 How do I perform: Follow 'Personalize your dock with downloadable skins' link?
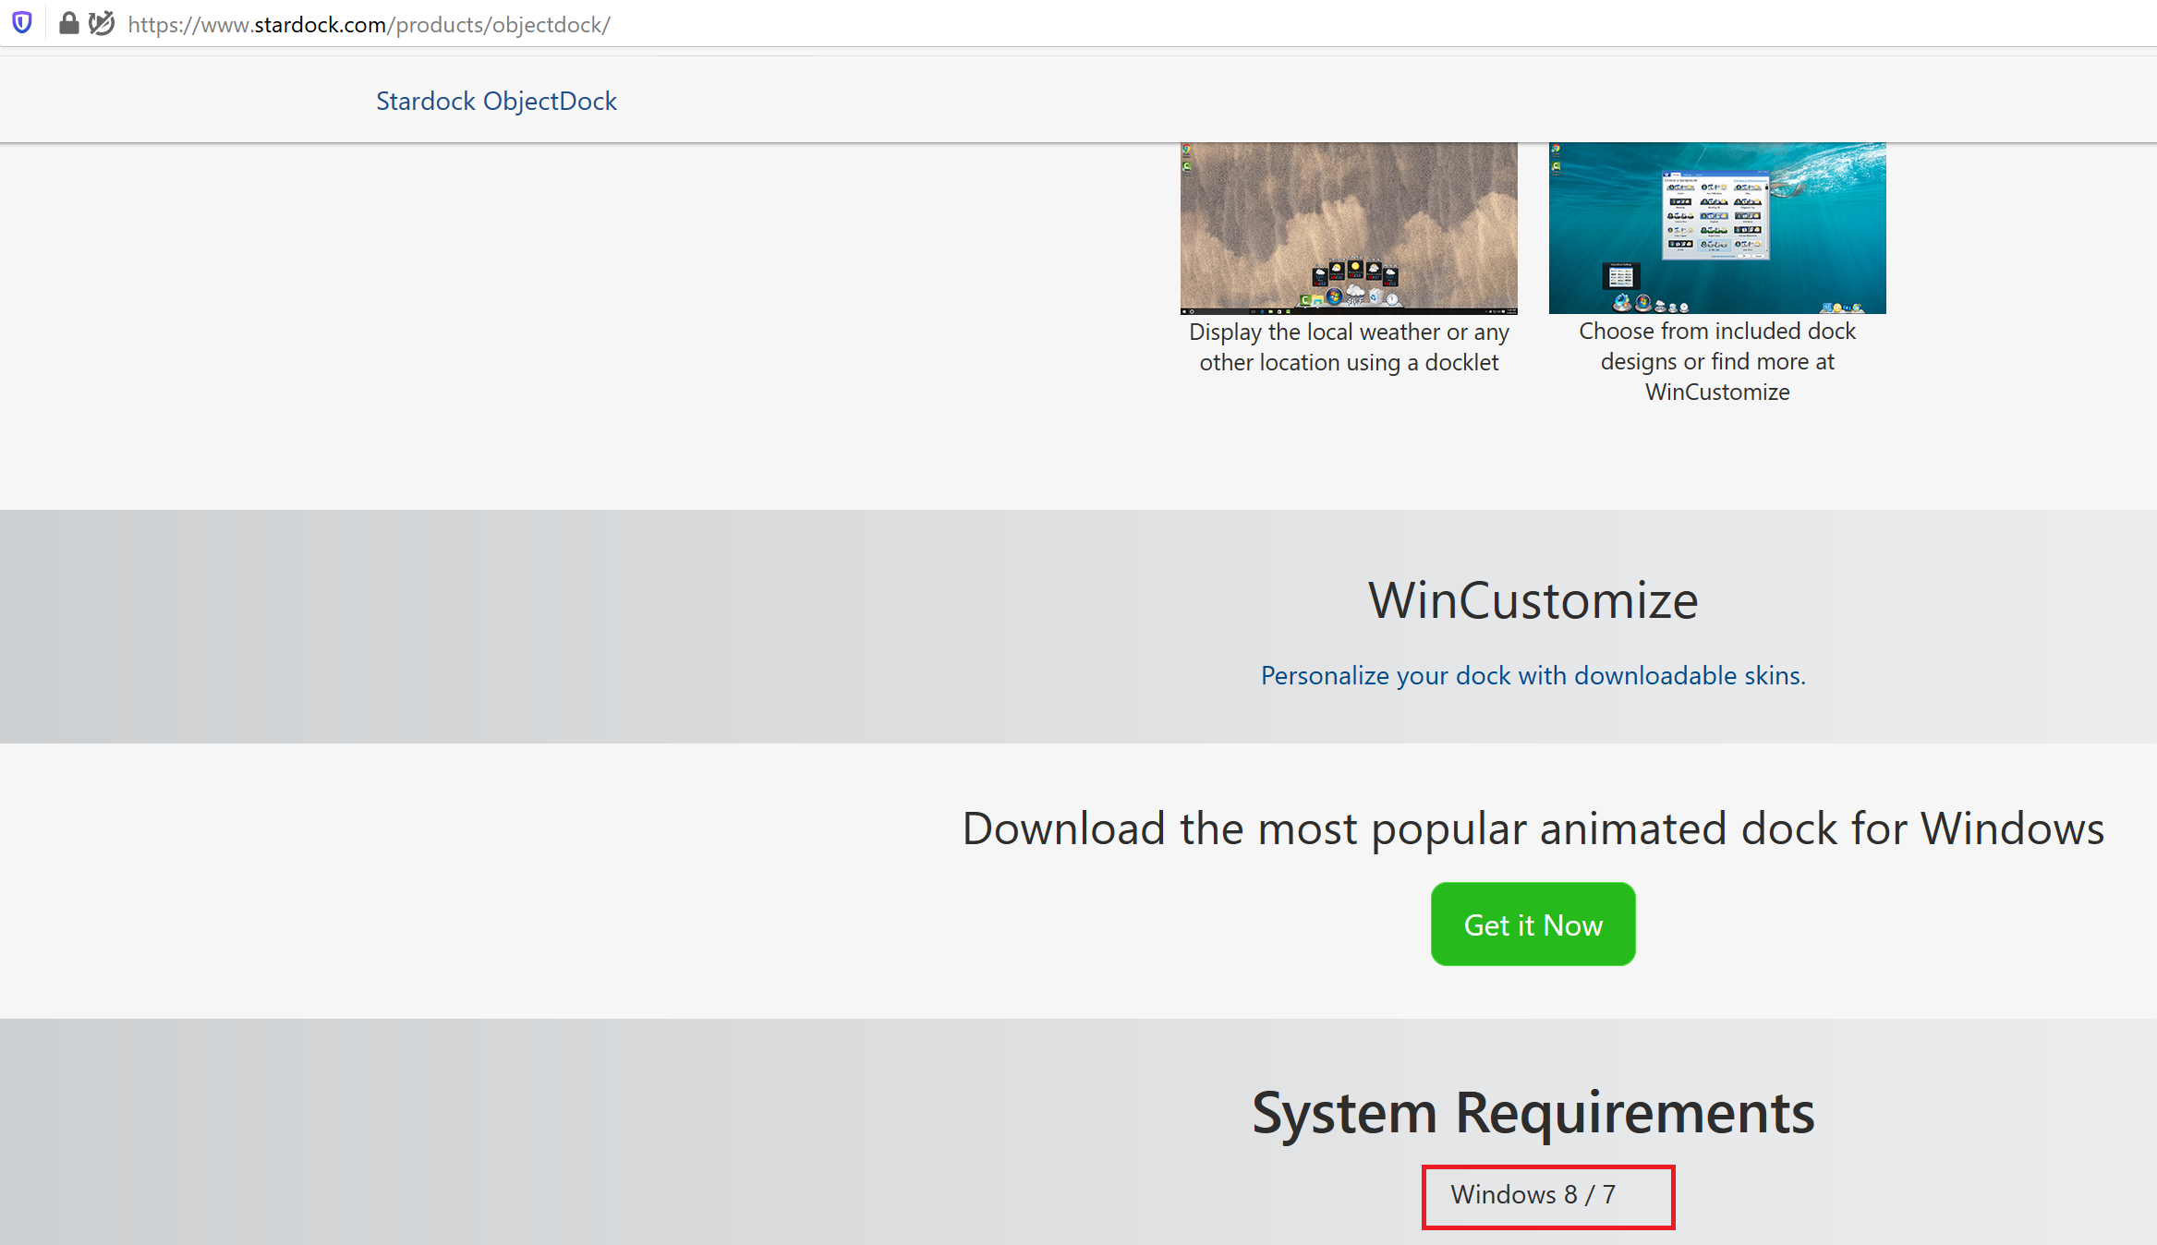pos(1533,675)
